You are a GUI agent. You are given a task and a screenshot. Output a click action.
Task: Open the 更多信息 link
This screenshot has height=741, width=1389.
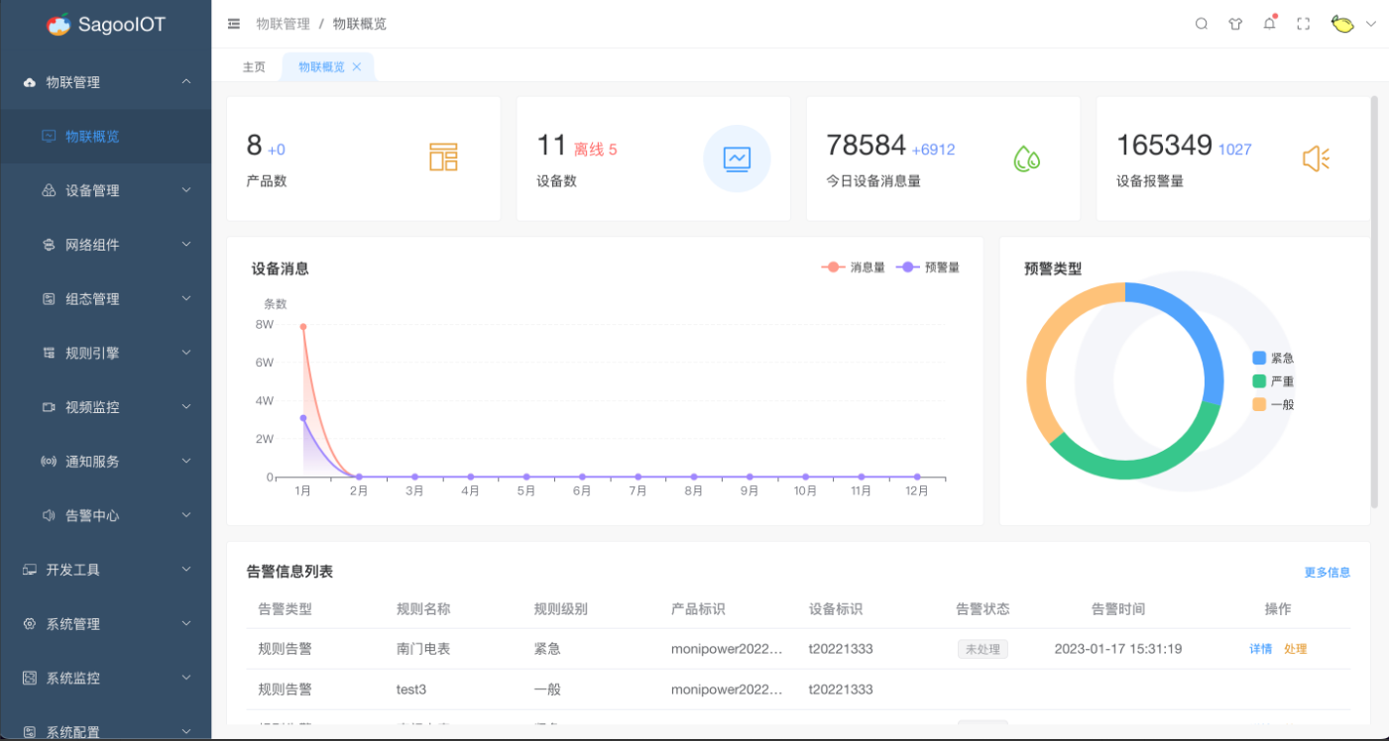point(1327,573)
